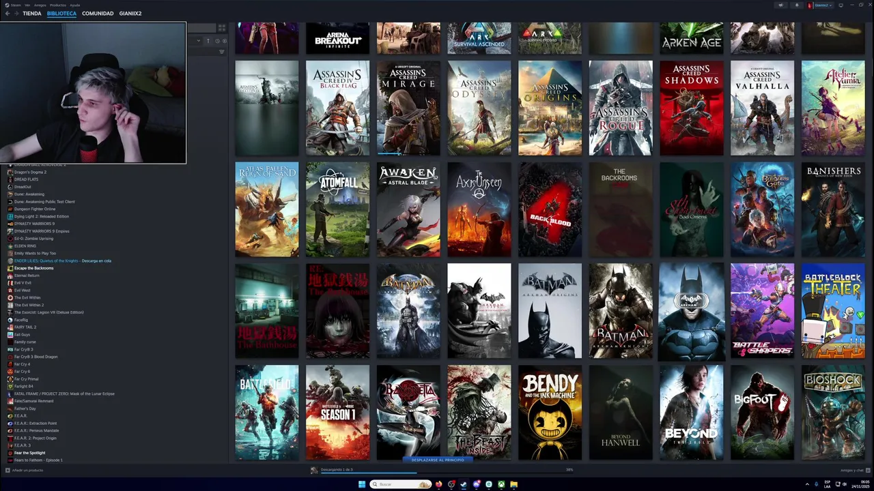Open the Ayuda menu
This screenshot has width=874, height=491.
75,5
